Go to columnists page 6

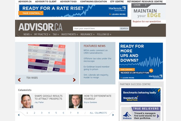tap(63, 113)
